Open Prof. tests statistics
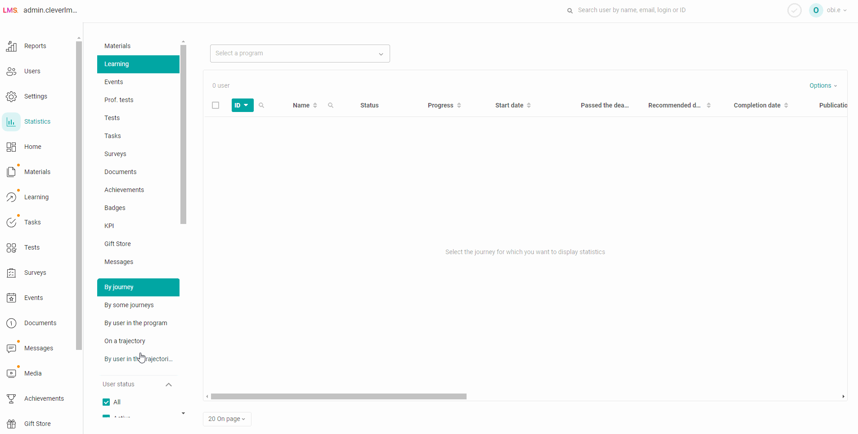Viewport: 858px width, 434px height. click(x=138, y=100)
